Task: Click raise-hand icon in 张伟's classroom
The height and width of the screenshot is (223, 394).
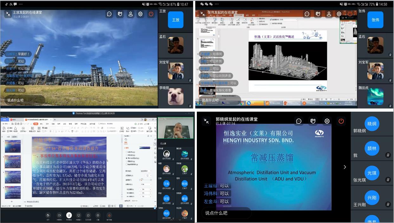Action: 318,14
